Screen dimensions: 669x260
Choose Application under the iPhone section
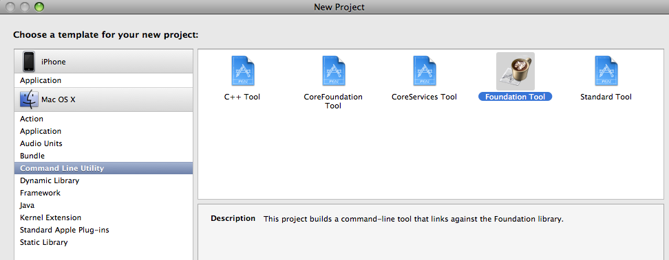point(104,80)
